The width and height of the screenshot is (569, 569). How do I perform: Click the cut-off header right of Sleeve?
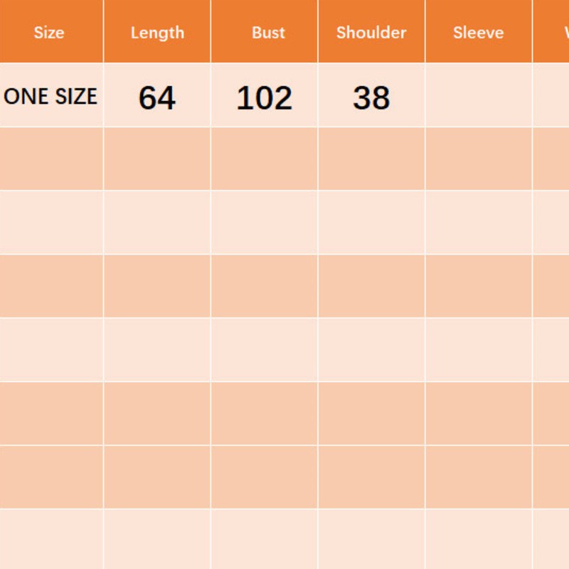coord(553,33)
